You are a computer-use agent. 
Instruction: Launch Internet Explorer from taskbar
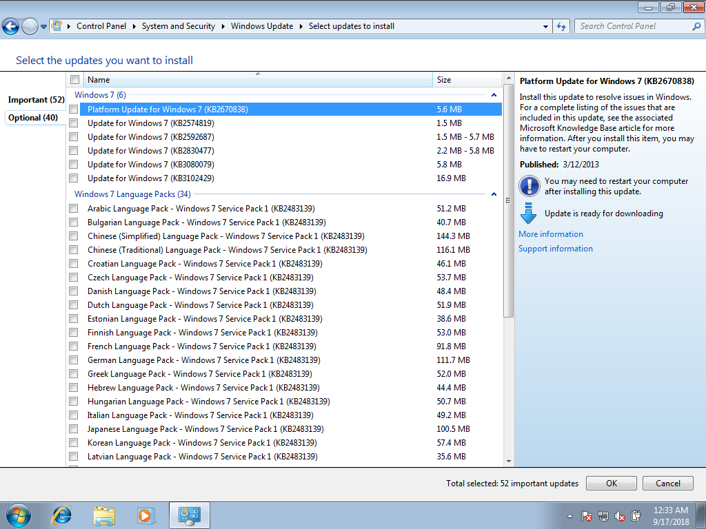point(61,515)
